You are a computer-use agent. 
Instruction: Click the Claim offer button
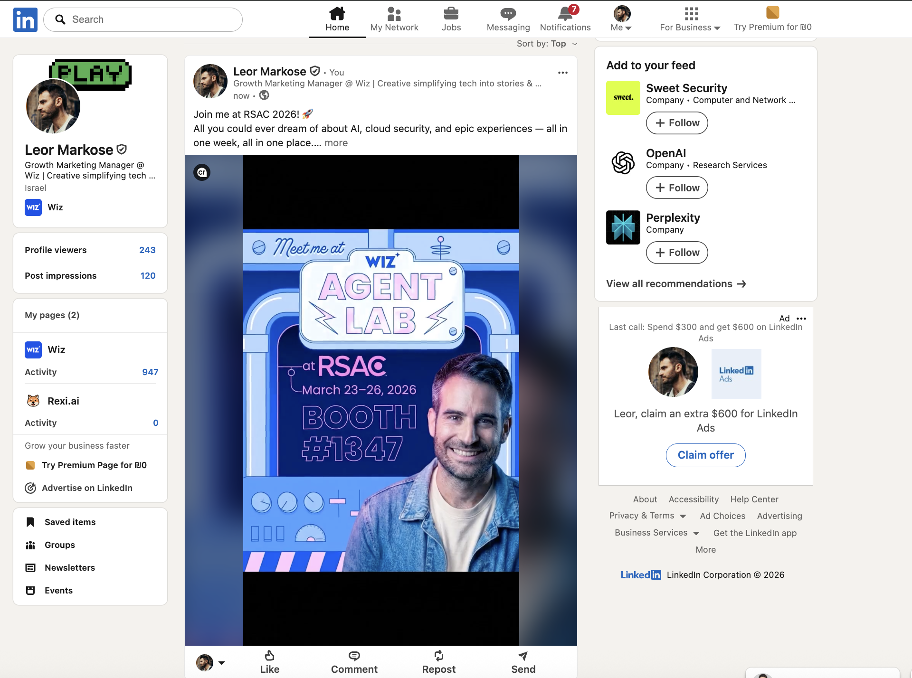coord(705,455)
